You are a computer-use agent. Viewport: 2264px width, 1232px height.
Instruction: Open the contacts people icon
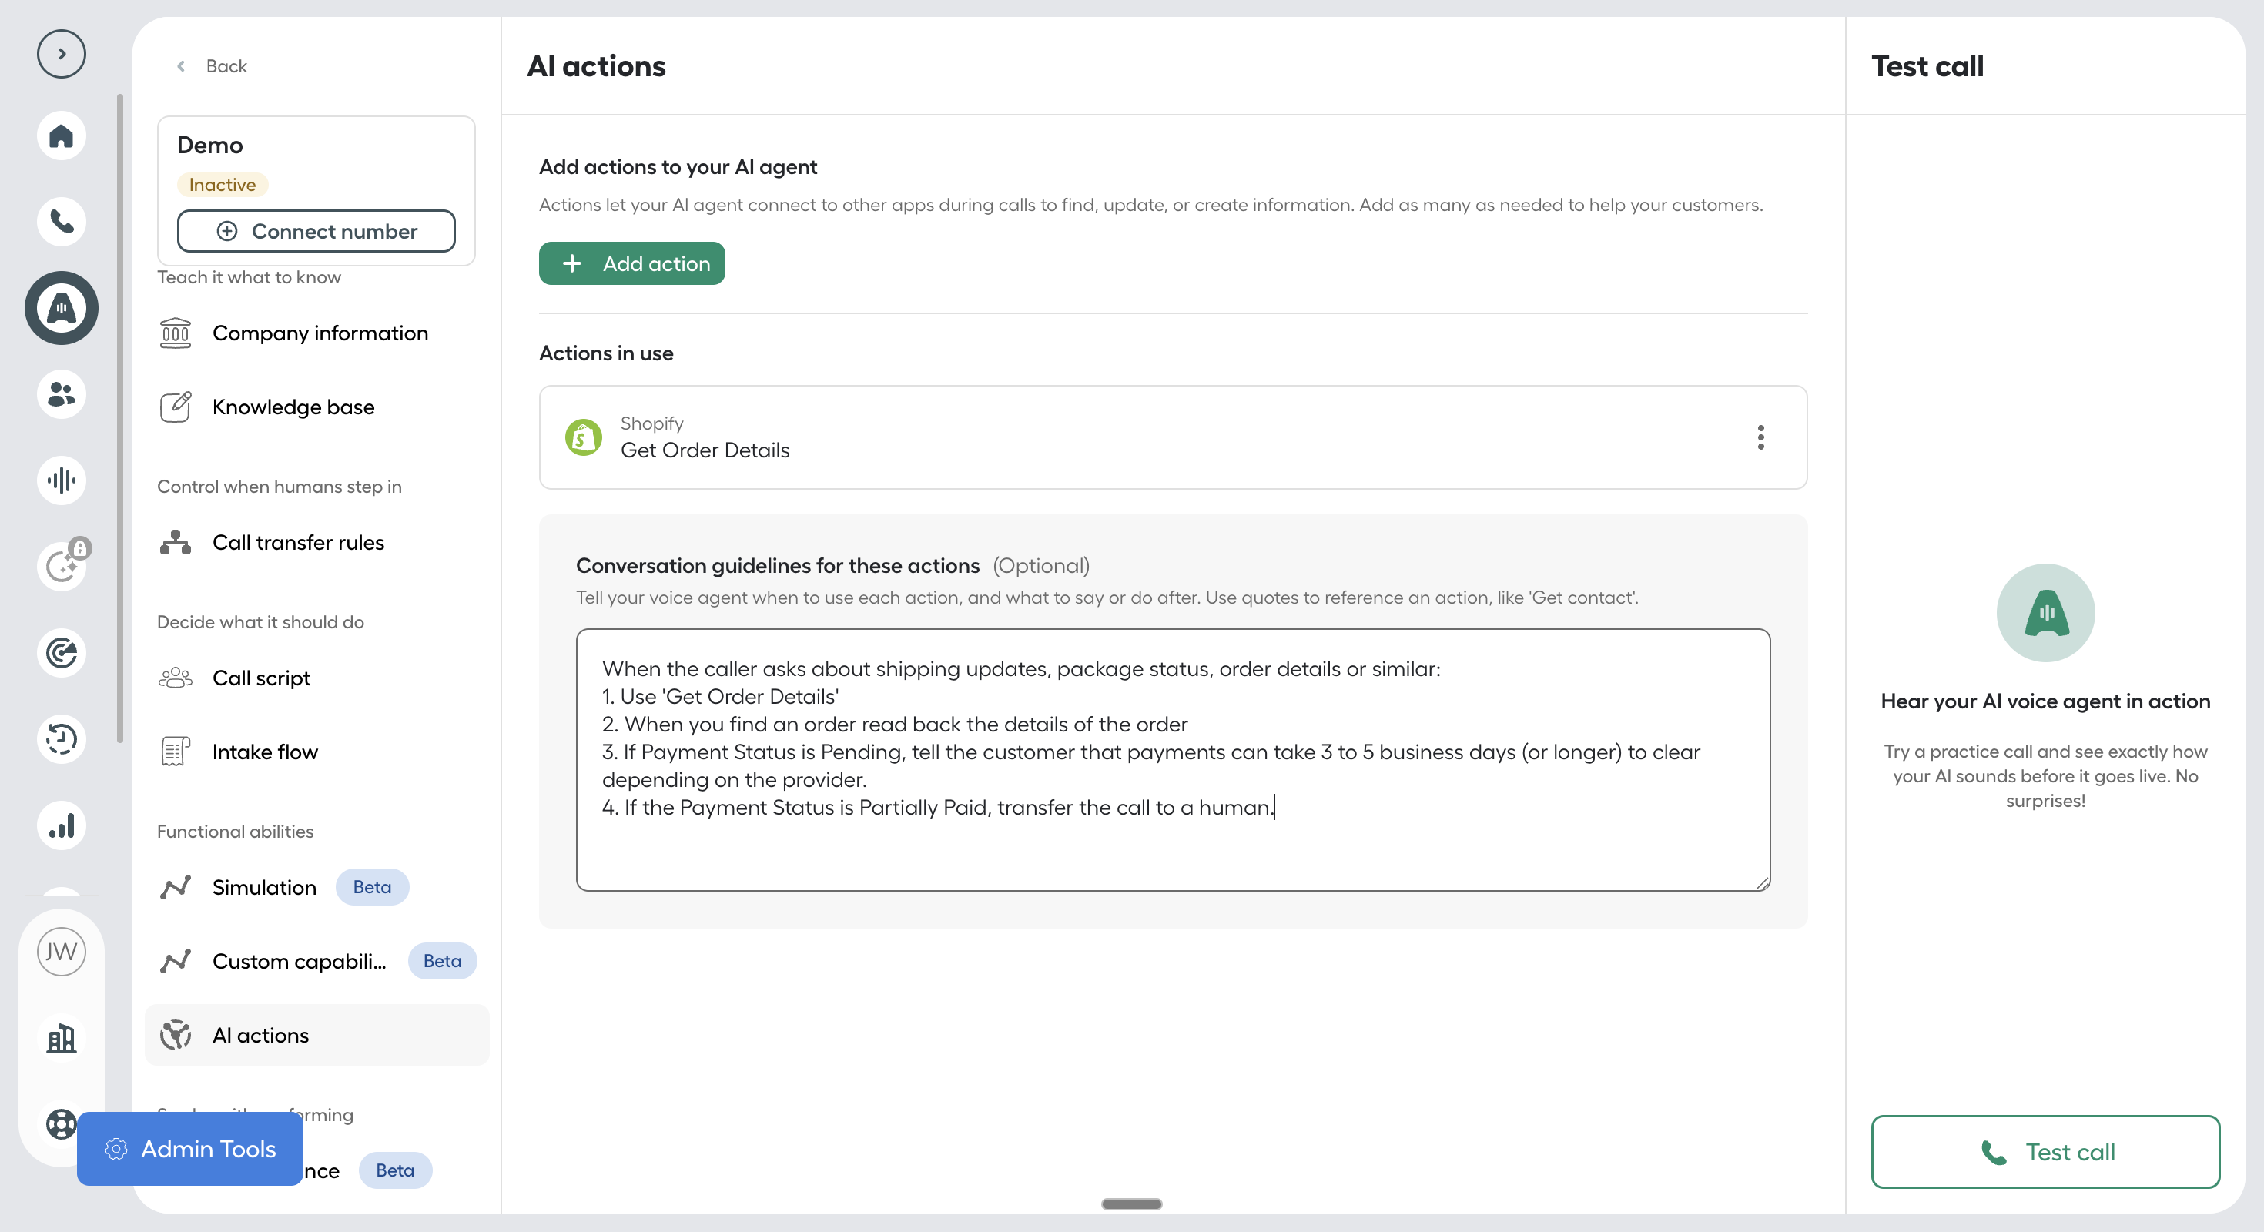(62, 393)
